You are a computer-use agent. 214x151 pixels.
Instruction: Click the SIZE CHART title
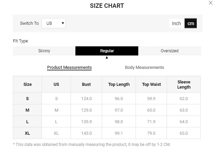coord(107,6)
